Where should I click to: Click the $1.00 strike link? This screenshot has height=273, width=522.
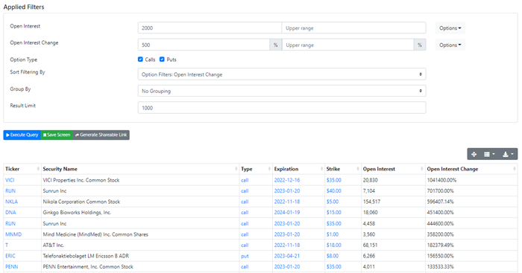(x=333, y=234)
